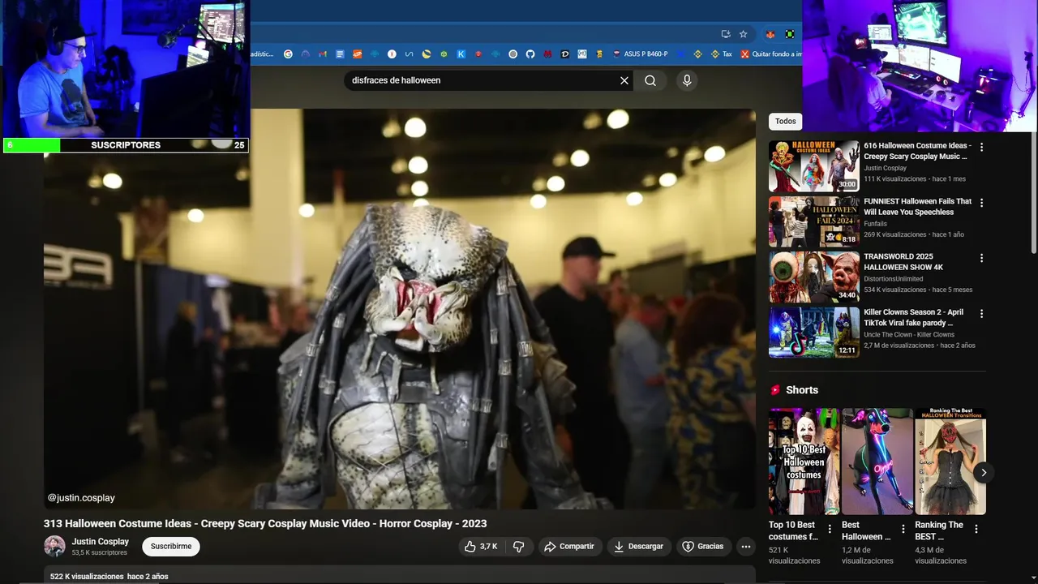
Task: Open 'Top 10 Best Halloween costumes' short thumbnail
Action: pos(804,462)
